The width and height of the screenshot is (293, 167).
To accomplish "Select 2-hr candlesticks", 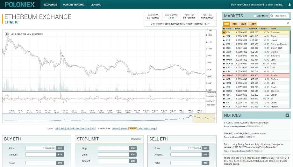I will [140, 129].
